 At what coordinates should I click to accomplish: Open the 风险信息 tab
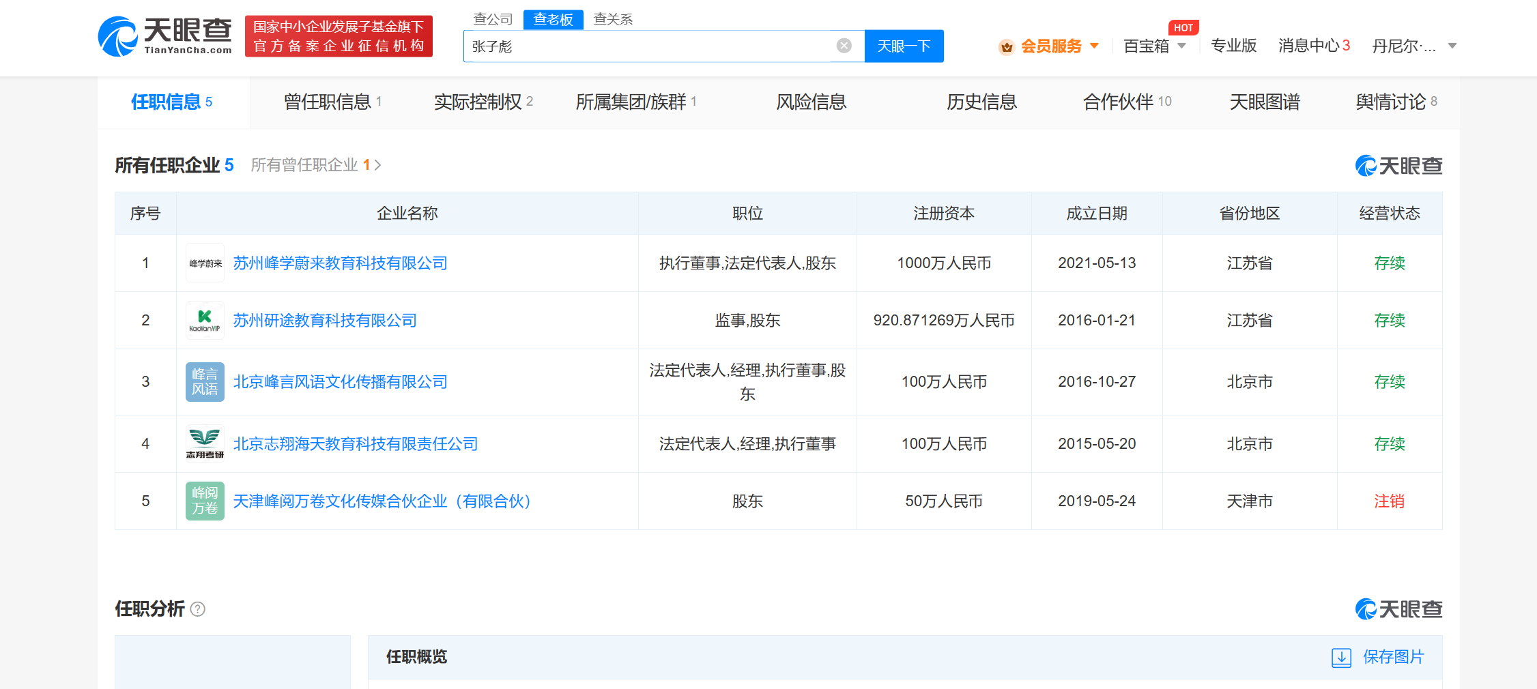pos(811,102)
